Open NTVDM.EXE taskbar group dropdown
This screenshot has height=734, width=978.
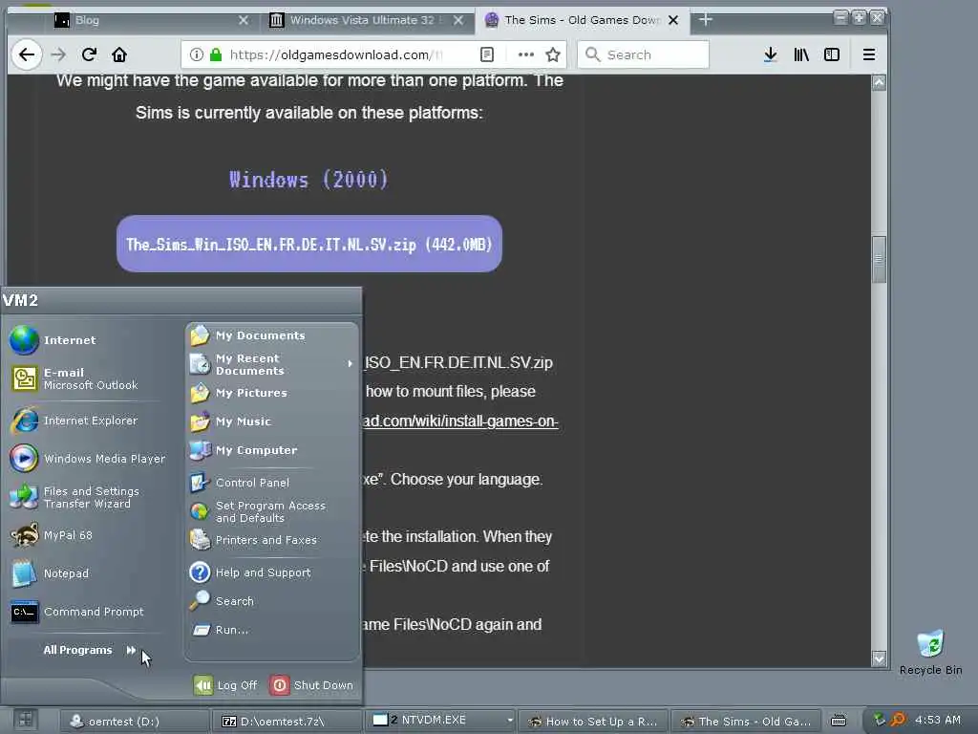pos(510,721)
